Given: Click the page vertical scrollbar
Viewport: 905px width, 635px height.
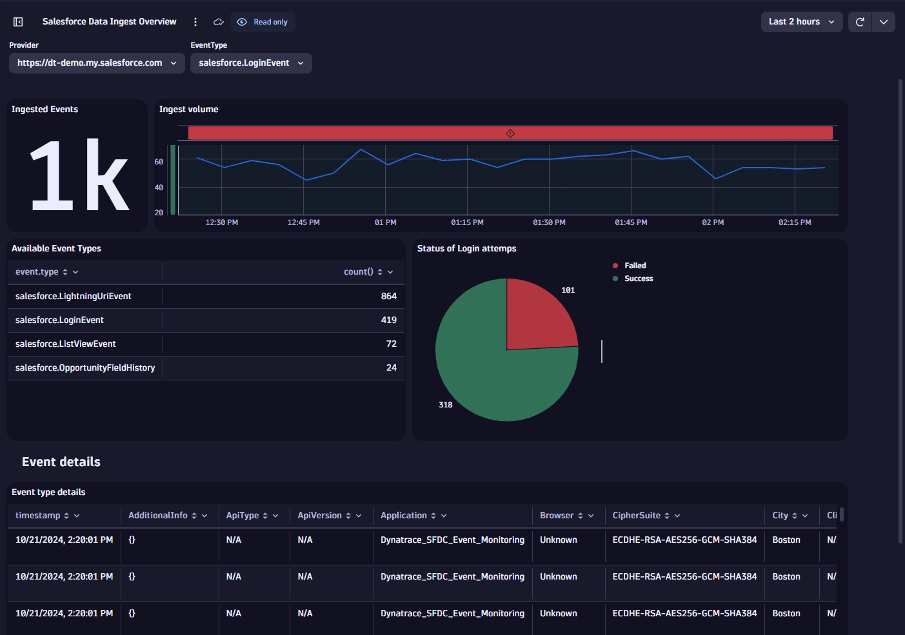Looking at the screenshot, I should click(x=900, y=311).
